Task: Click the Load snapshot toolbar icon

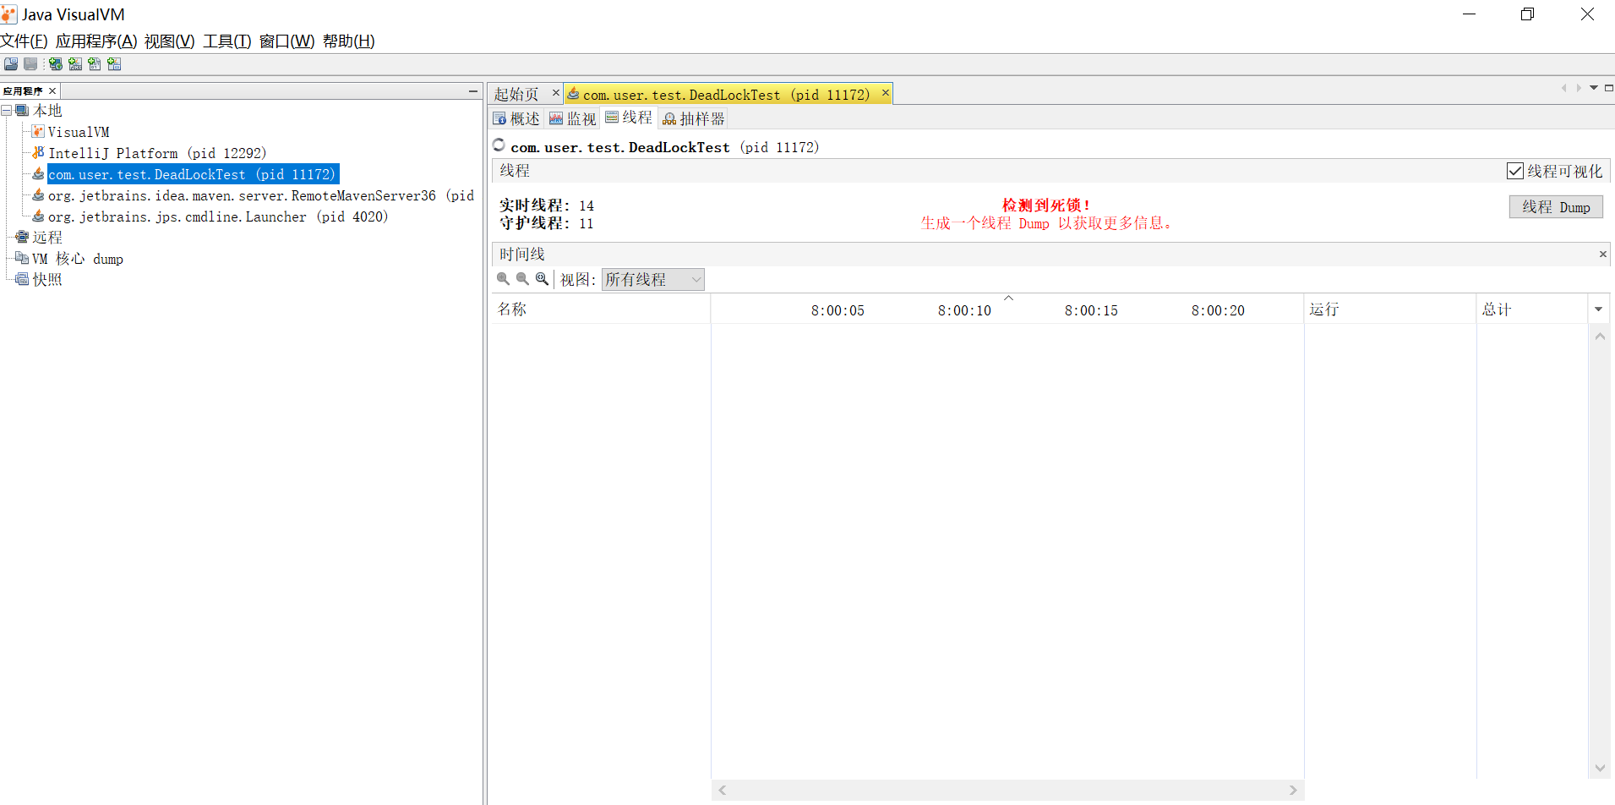Action: click(x=11, y=64)
